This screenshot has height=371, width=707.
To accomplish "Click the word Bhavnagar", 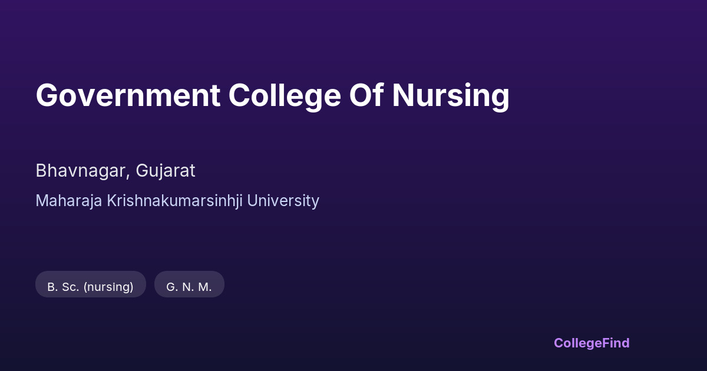I will coord(82,171).
